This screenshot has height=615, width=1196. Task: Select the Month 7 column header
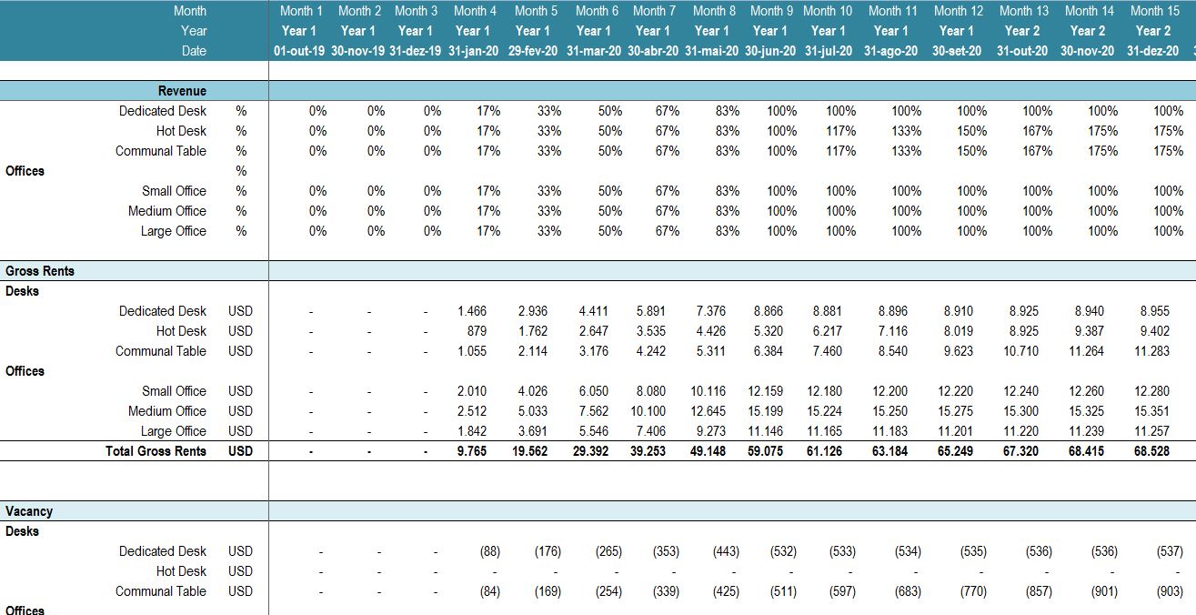[655, 11]
